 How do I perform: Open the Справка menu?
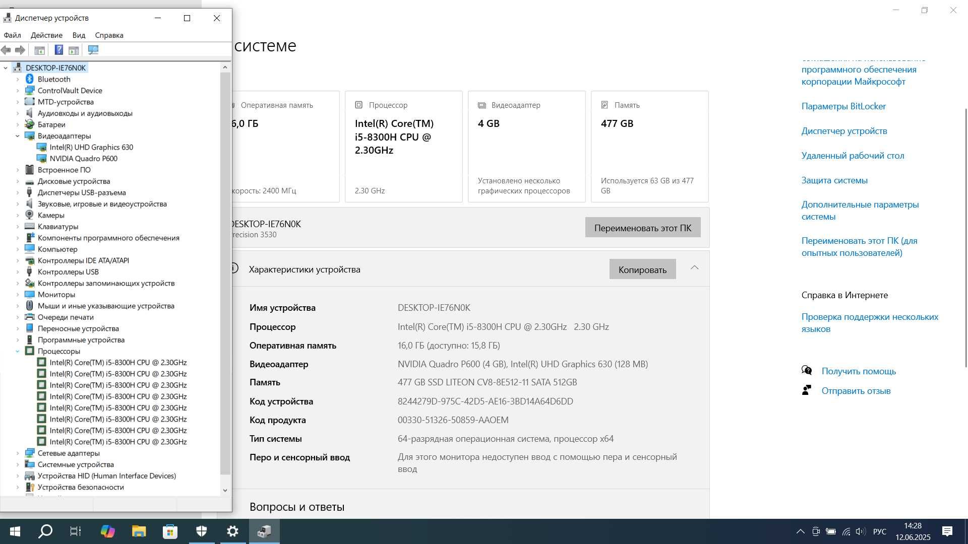coord(109,35)
